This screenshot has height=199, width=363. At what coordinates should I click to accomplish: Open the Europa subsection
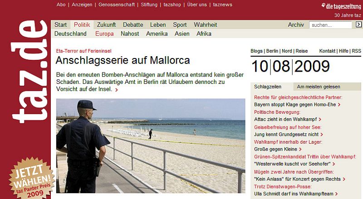point(104,34)
